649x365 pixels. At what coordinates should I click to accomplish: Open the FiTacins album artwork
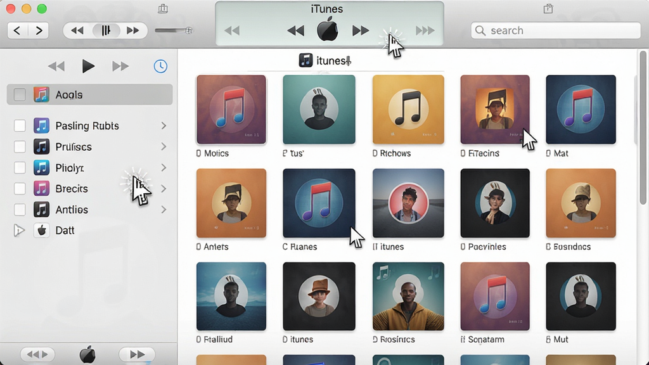click(x=495, y=110)
